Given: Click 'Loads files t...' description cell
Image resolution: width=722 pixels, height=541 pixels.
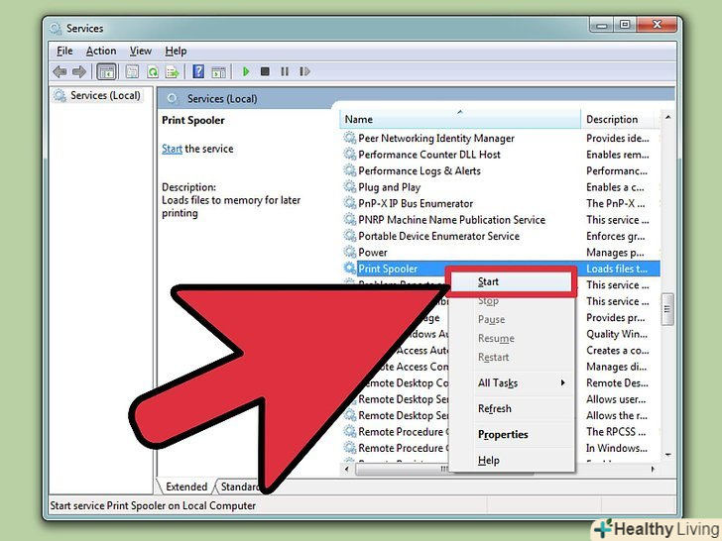Looking at the screenshot, I should pyautogui.click(x=617, y=269).
